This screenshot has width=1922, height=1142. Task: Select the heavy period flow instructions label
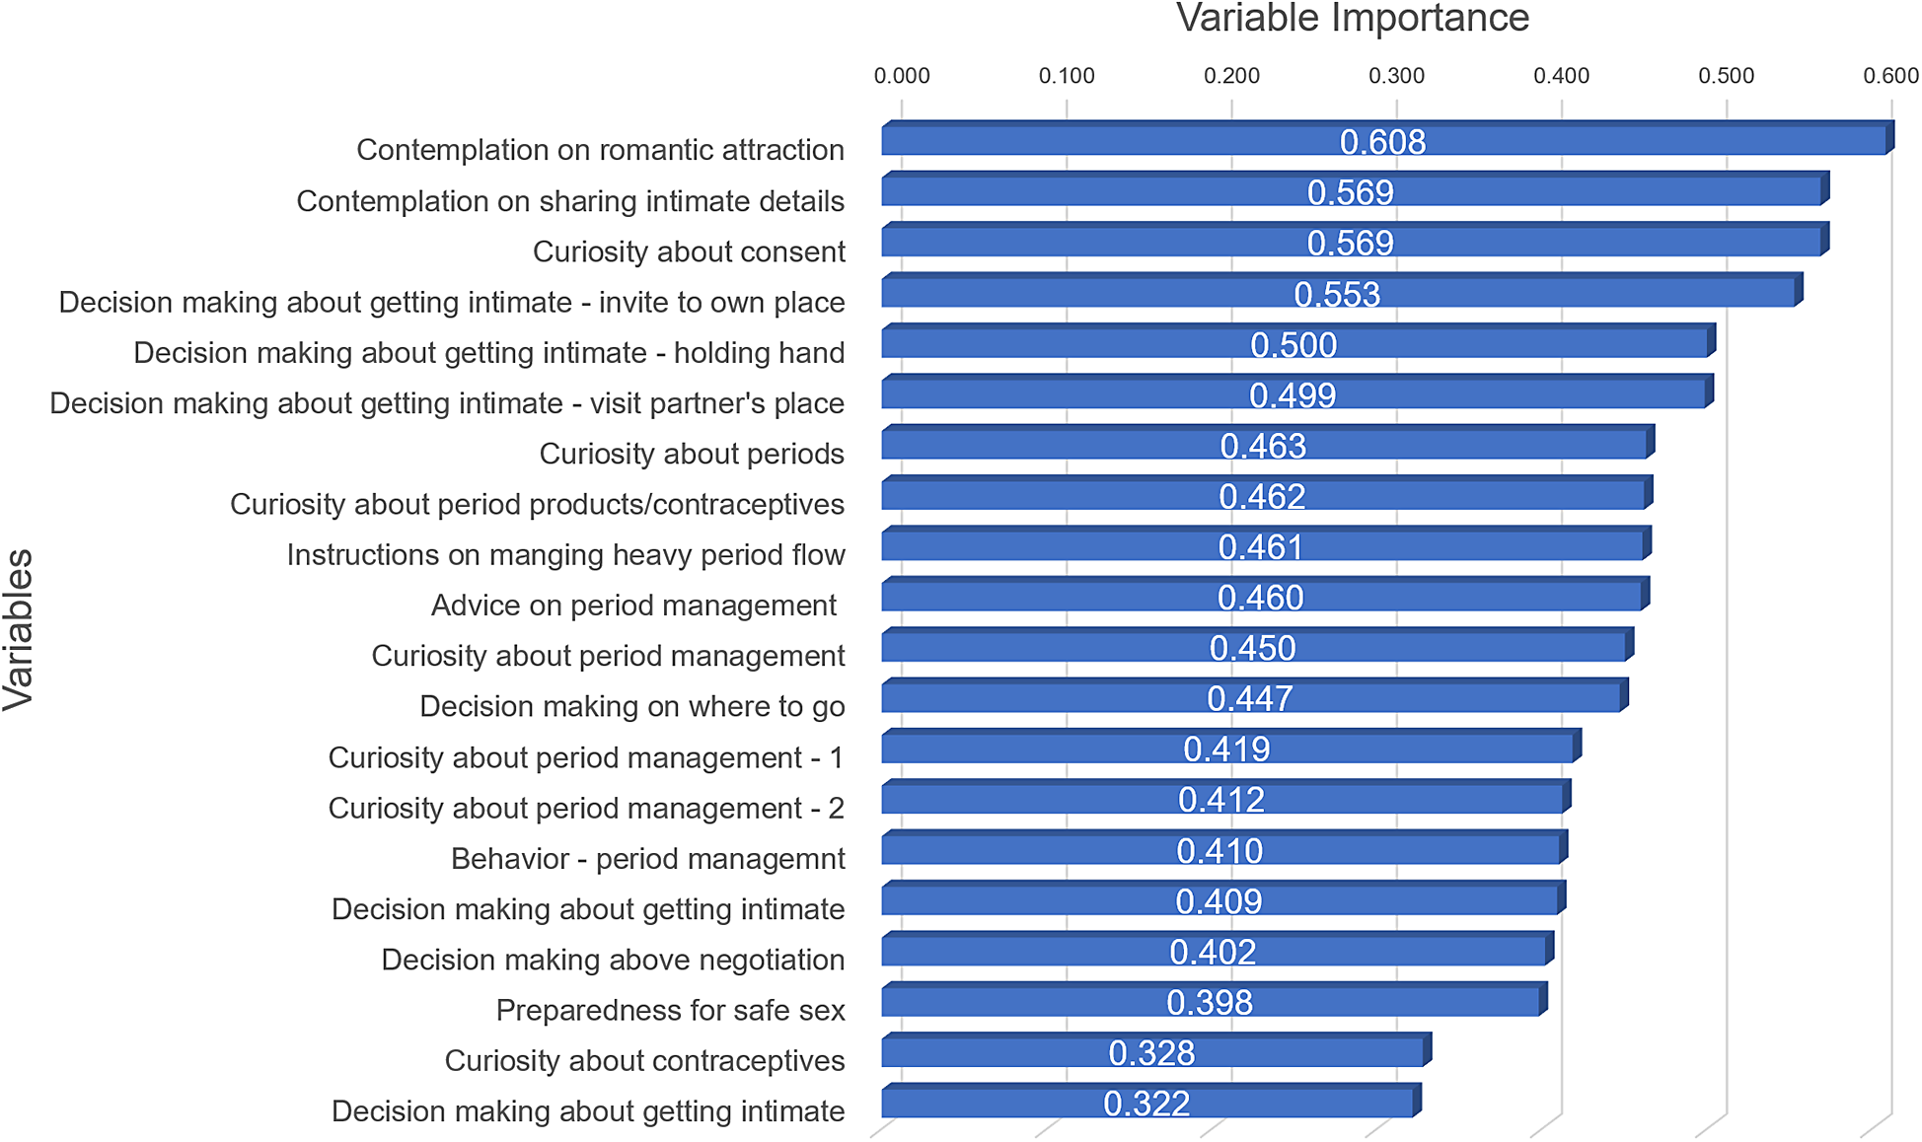[x=565, y=555]
